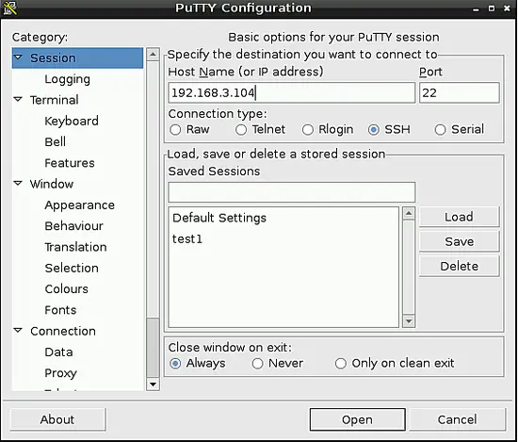The height and width of the screenshot is (442, 518).
Task: Select the SSH connection type
Action: coord(374,130)
